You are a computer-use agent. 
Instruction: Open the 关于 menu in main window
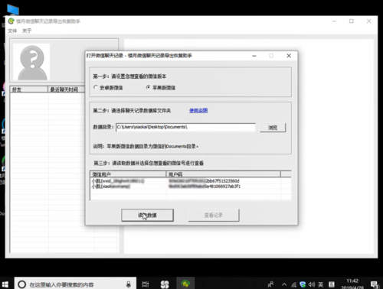(27, 31)
